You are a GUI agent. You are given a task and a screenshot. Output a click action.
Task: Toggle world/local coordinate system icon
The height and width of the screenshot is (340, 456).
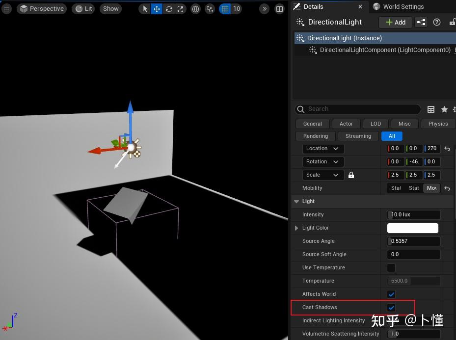(195, 9)
